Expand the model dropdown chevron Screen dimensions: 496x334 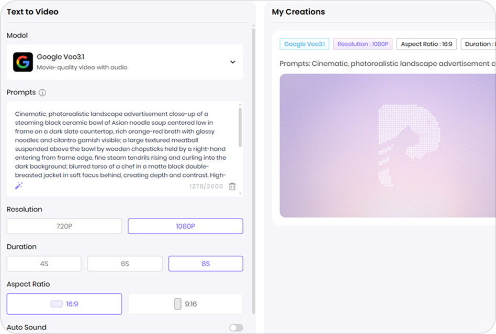[233, 62]
